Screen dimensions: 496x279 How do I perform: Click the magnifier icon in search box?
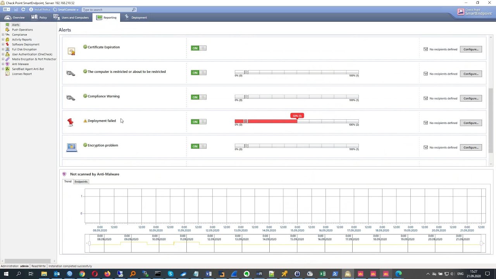pyautogui.click(x=134, y=10)
